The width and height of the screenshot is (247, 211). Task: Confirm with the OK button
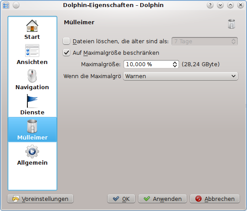121,199
